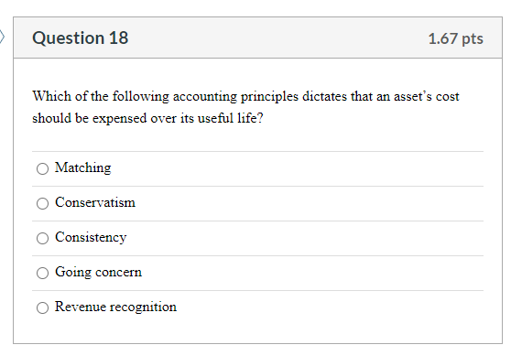Screen dimensions: 511x345
Task: Choose the Conservatism radio option
Action: click(x=42, y=203)
